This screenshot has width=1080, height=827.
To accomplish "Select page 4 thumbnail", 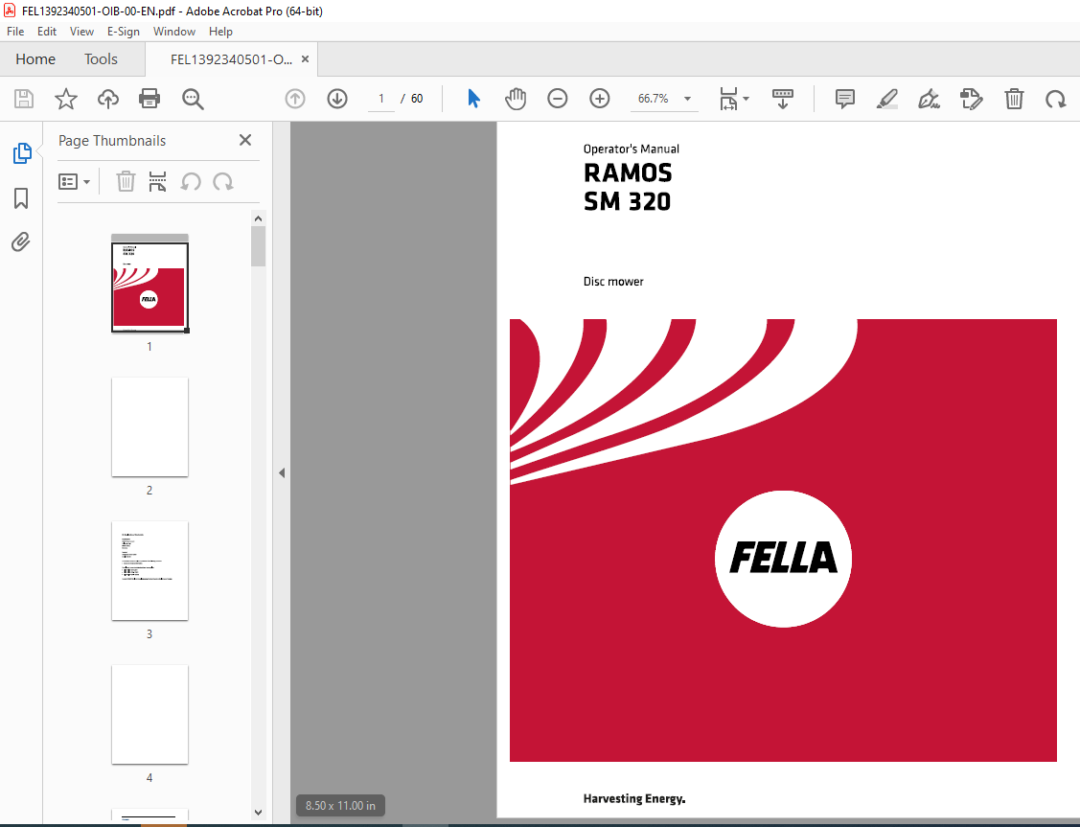I will (149, 714).
